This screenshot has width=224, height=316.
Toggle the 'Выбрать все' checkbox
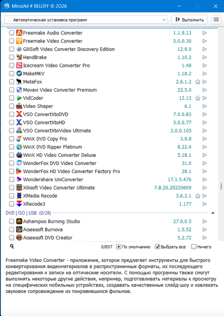point(157,247)
